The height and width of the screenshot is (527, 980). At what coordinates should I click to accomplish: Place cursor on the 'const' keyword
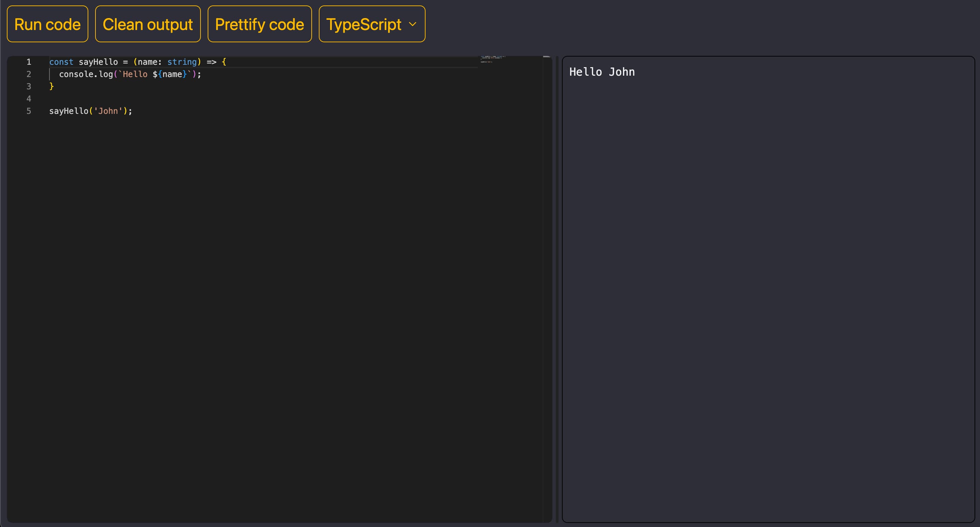pos(61,62)
